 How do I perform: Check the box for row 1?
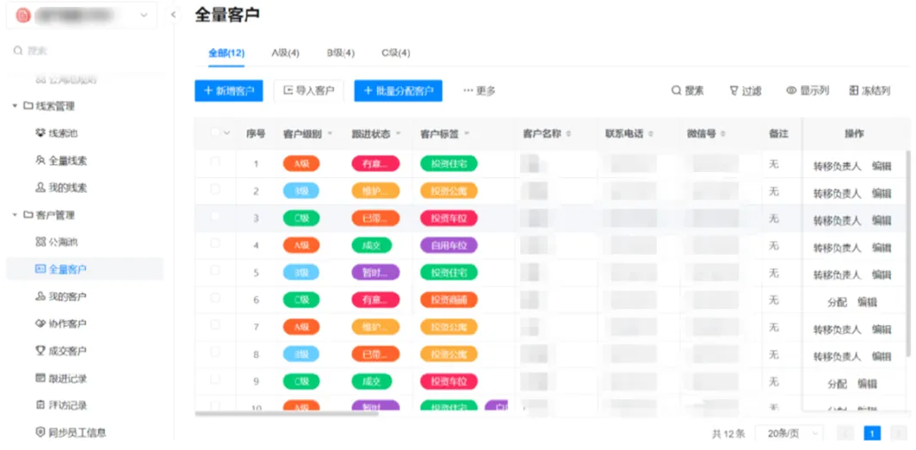point(215,162)
